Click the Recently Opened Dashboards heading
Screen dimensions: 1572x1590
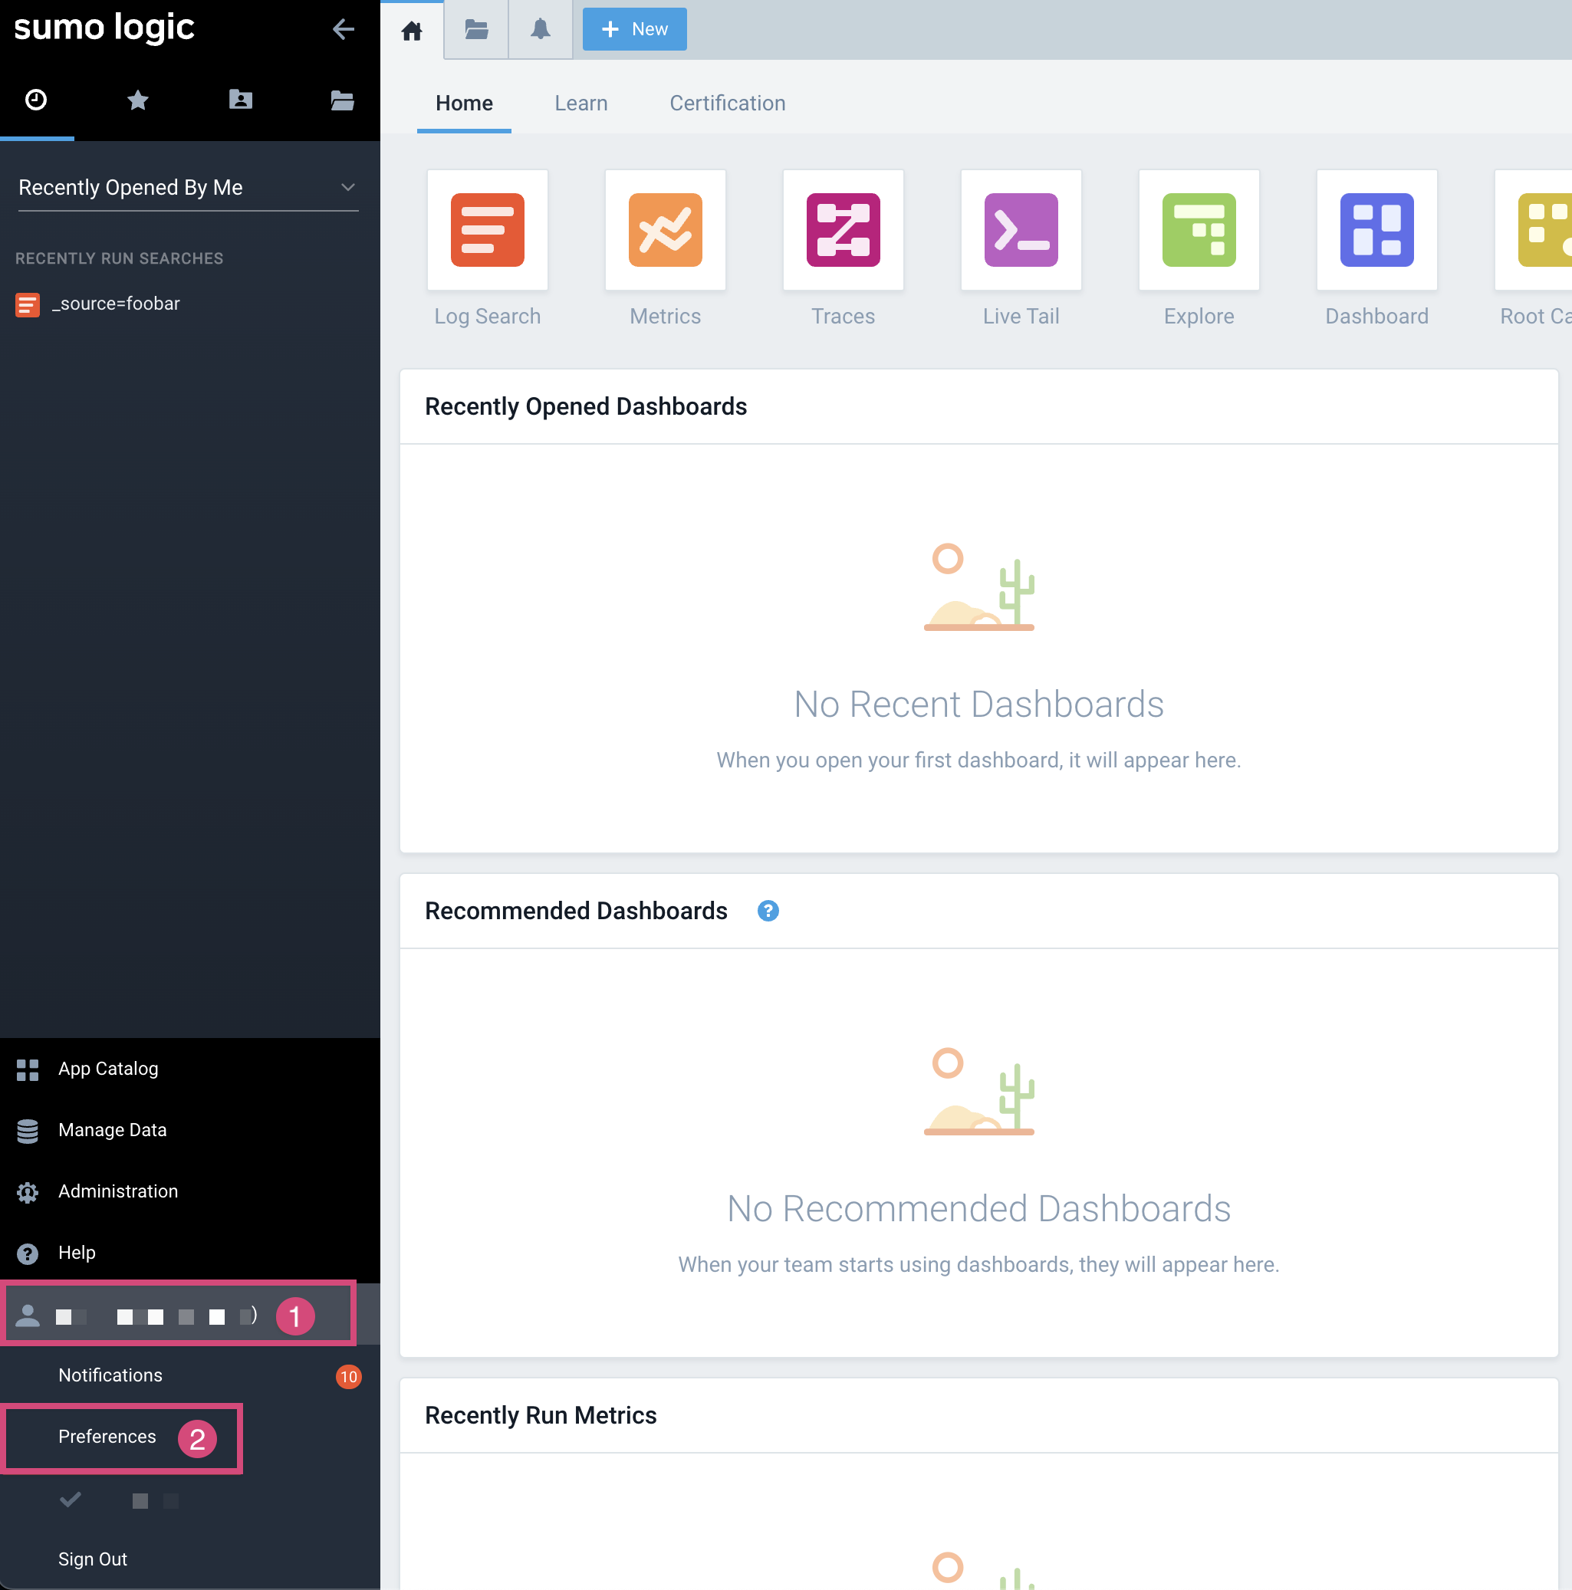(586, 406)
